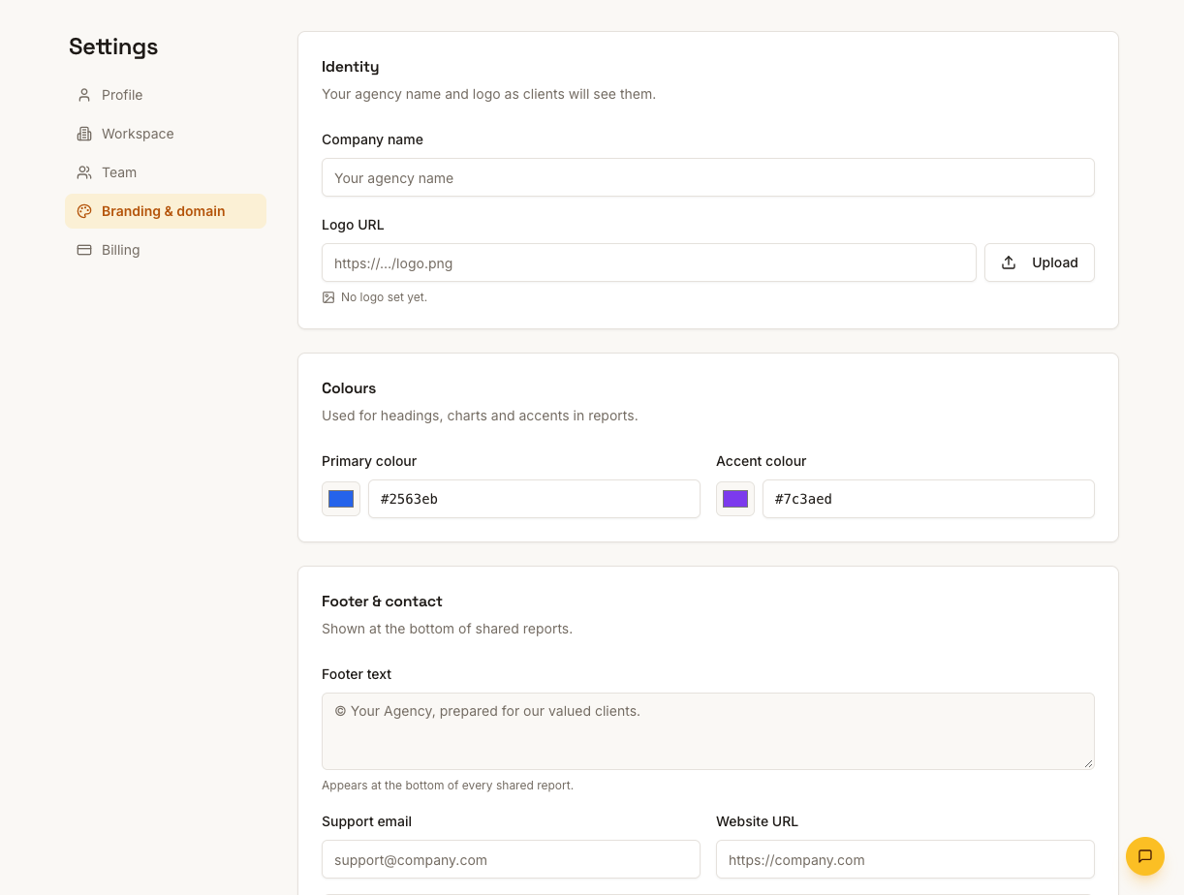Focus the Support email input
Viewport: 1184px width, 895px height.
(x=511, y=859)
